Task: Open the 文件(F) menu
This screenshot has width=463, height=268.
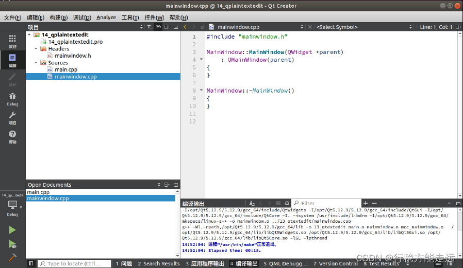Action: 12,17
